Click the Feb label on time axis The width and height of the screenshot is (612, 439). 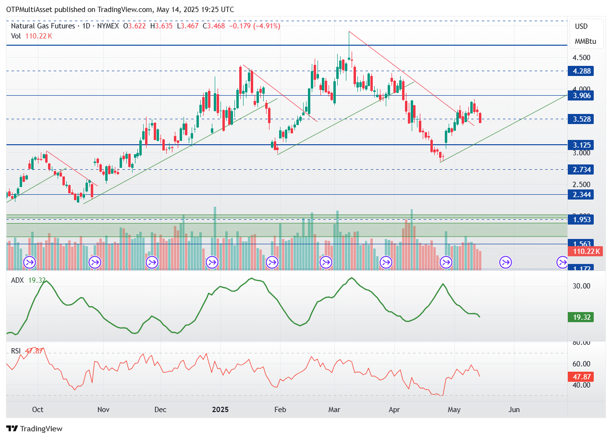click(280, 410)
